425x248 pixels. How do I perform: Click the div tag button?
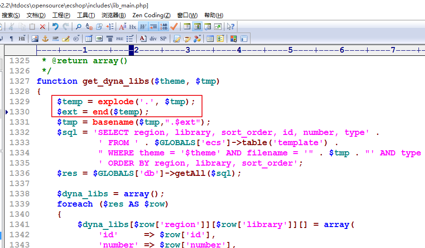pyautogui.click(x=153, y=39)
